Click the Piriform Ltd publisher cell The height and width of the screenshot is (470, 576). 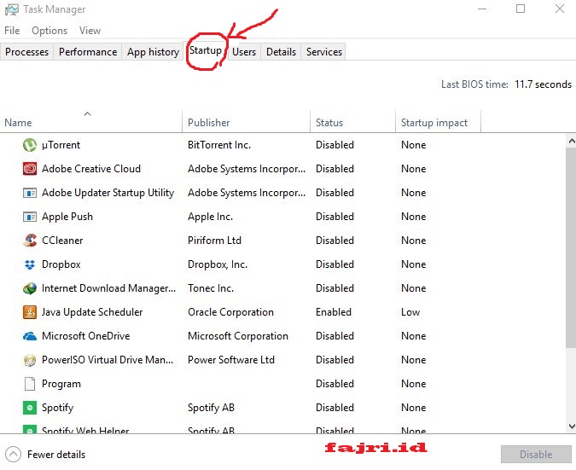(x=214, y=241)
